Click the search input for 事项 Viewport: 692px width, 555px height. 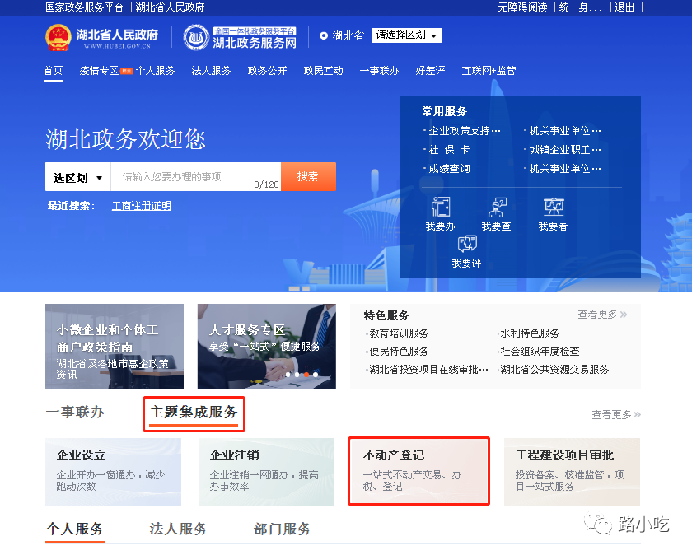tap(185, 177)
